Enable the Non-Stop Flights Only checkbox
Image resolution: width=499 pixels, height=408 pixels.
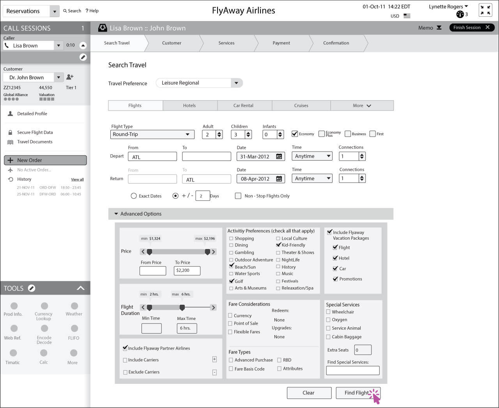tap(238, 196)
